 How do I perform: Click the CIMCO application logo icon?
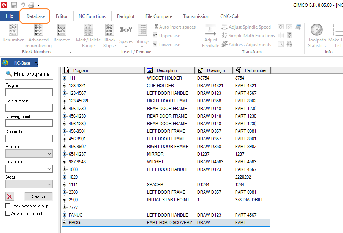[x=5, y=5]
